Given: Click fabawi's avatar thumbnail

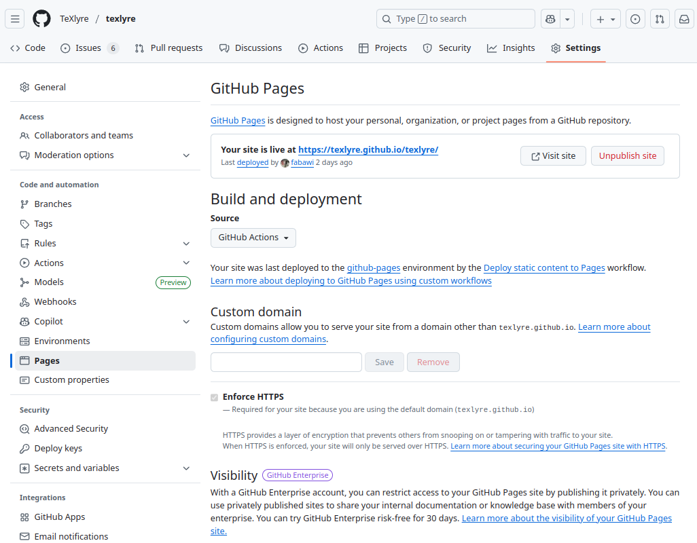Looking at the screenshot, I should 285,163.
